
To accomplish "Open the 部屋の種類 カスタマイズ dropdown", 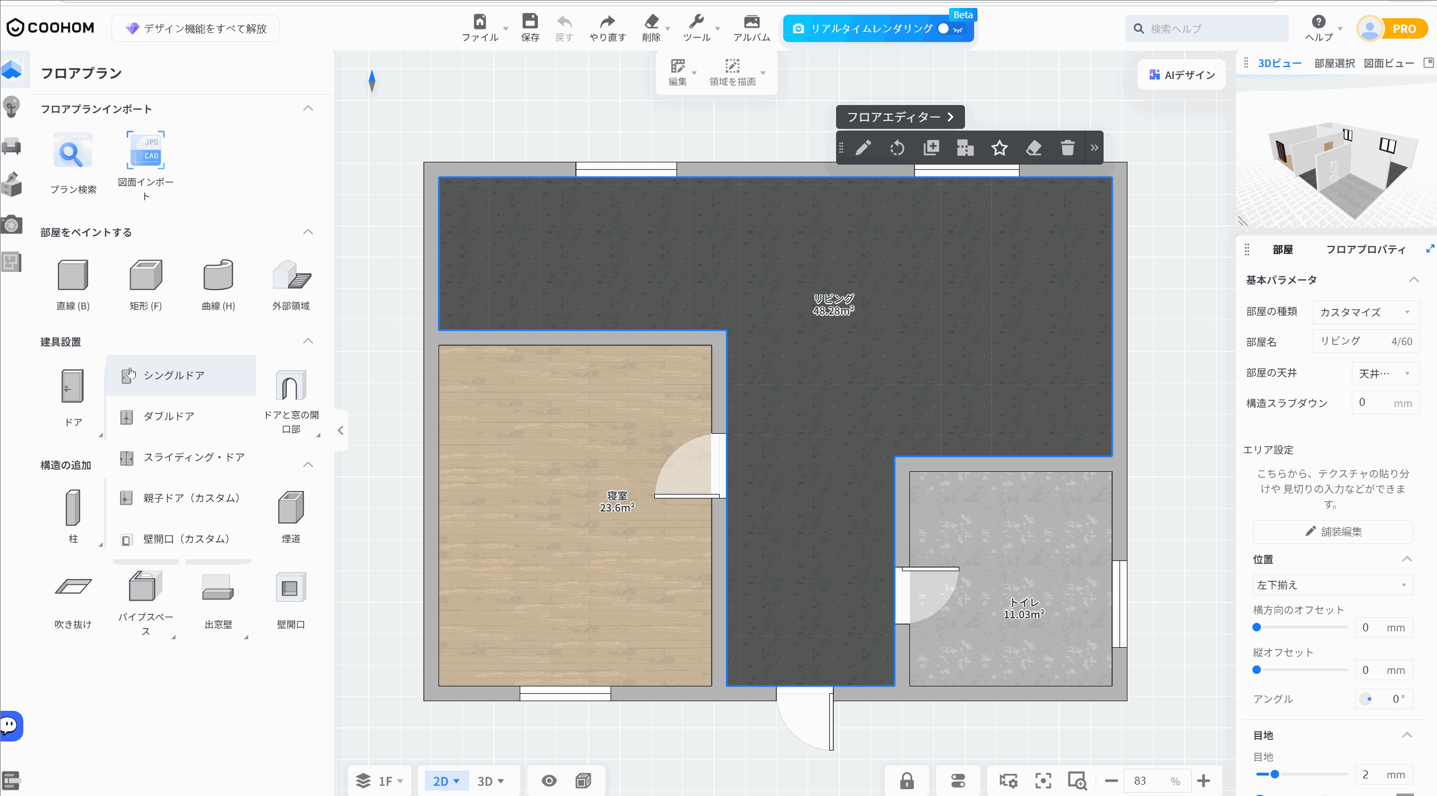I will (1365, 312).
